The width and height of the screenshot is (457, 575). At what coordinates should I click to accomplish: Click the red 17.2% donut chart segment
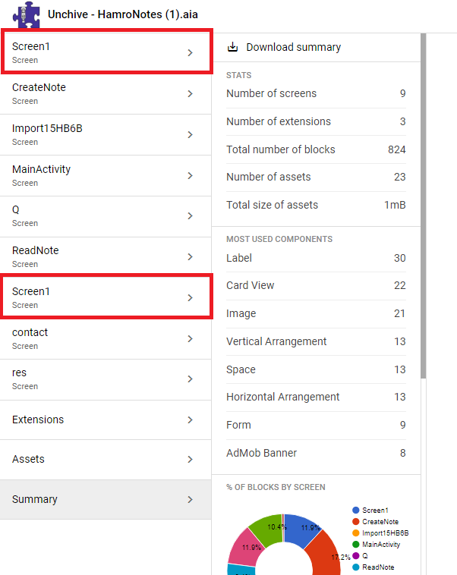point(325,555)
